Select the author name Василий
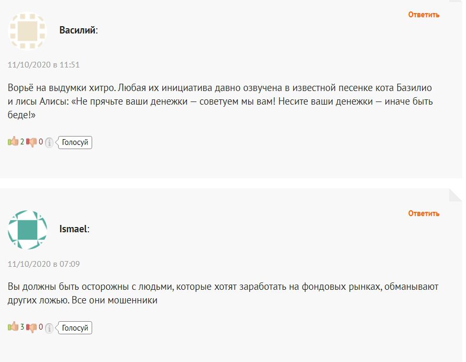Image resolution: width=466 pixels, height=362 pixels. 77,30
